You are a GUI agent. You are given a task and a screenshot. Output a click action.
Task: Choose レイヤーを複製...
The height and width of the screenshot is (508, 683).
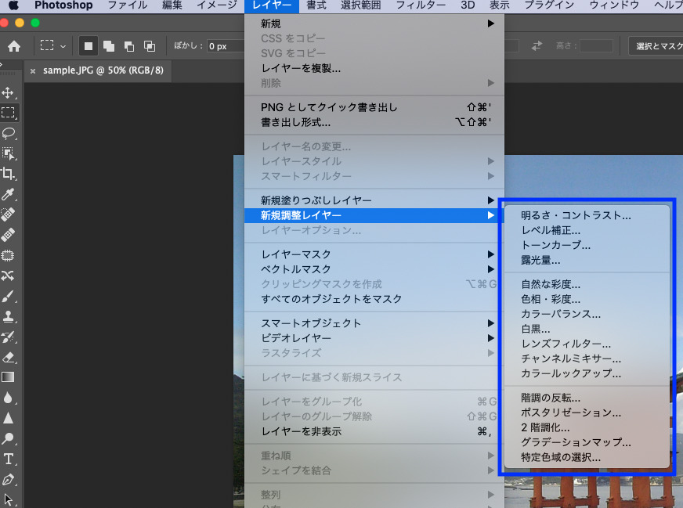tap(374, 68)
